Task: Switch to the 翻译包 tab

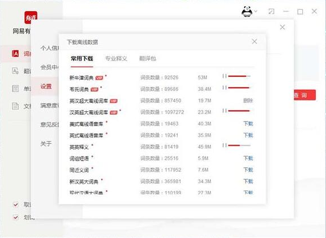Action: click(148, 59)
